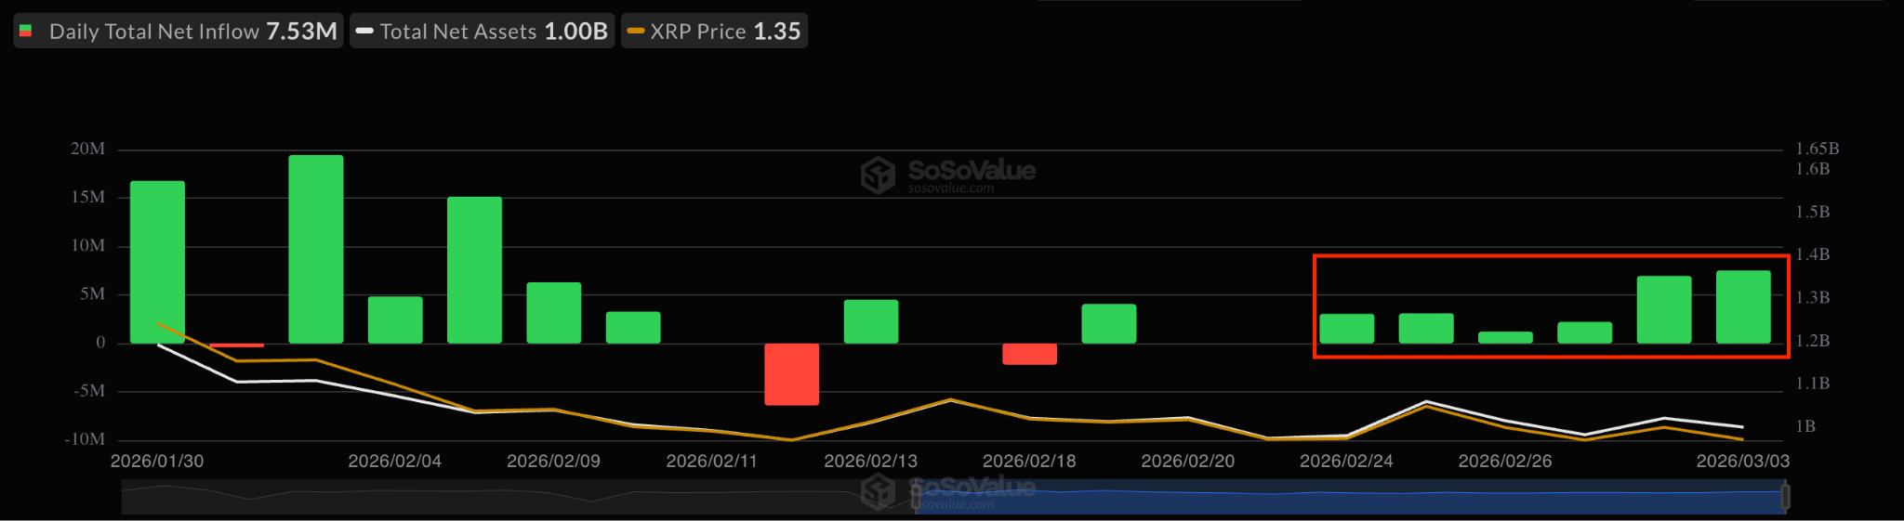Select the large red outflow bar
Screen dimensions: 1904x521
coord(792,373)
